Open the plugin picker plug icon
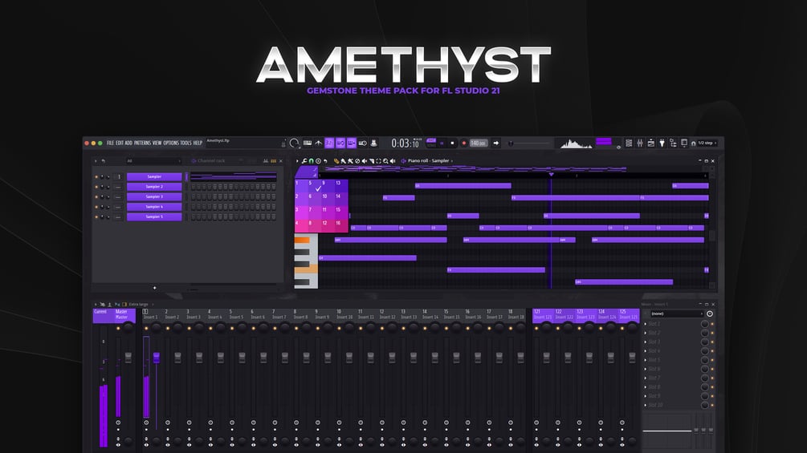Viewport: 807px width, 453px height. (662, 144)
